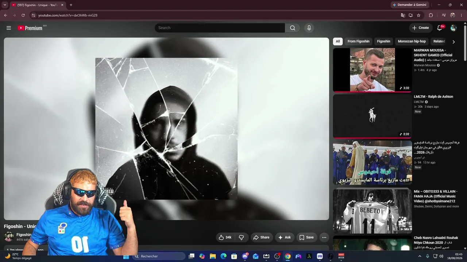Open Microsoft Store from taskbar

click(234, 256)
